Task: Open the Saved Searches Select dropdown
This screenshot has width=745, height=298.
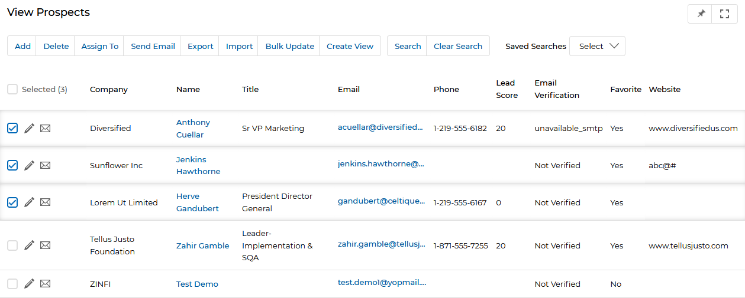Action: [597, 46]
